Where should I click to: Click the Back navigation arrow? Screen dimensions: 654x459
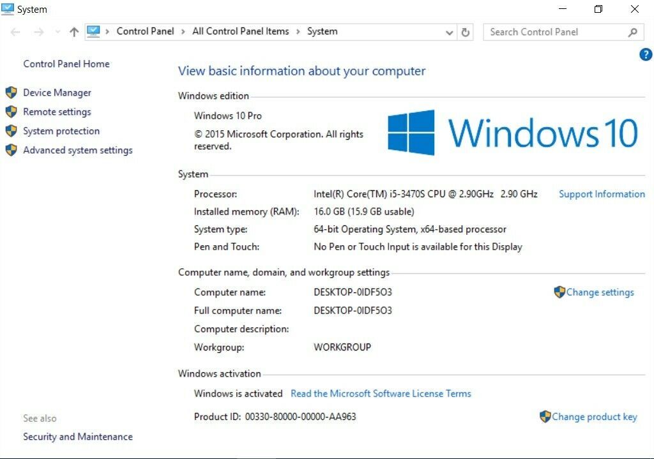15,32
